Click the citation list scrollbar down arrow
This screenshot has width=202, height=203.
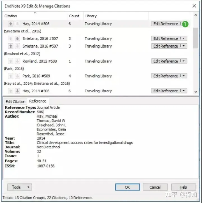click(196, 92)
